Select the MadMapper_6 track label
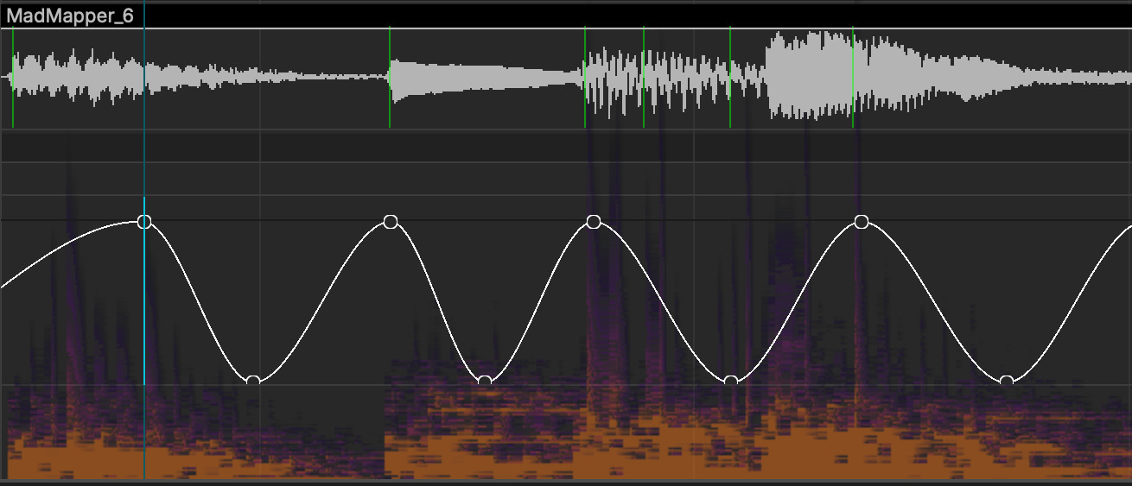 (x=71, y=16)
